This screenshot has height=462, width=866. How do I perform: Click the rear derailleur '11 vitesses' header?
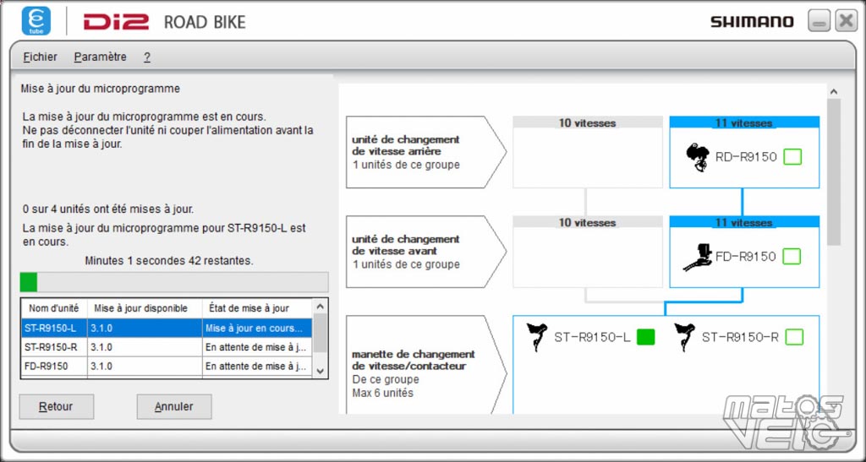[x=744, y=122]
